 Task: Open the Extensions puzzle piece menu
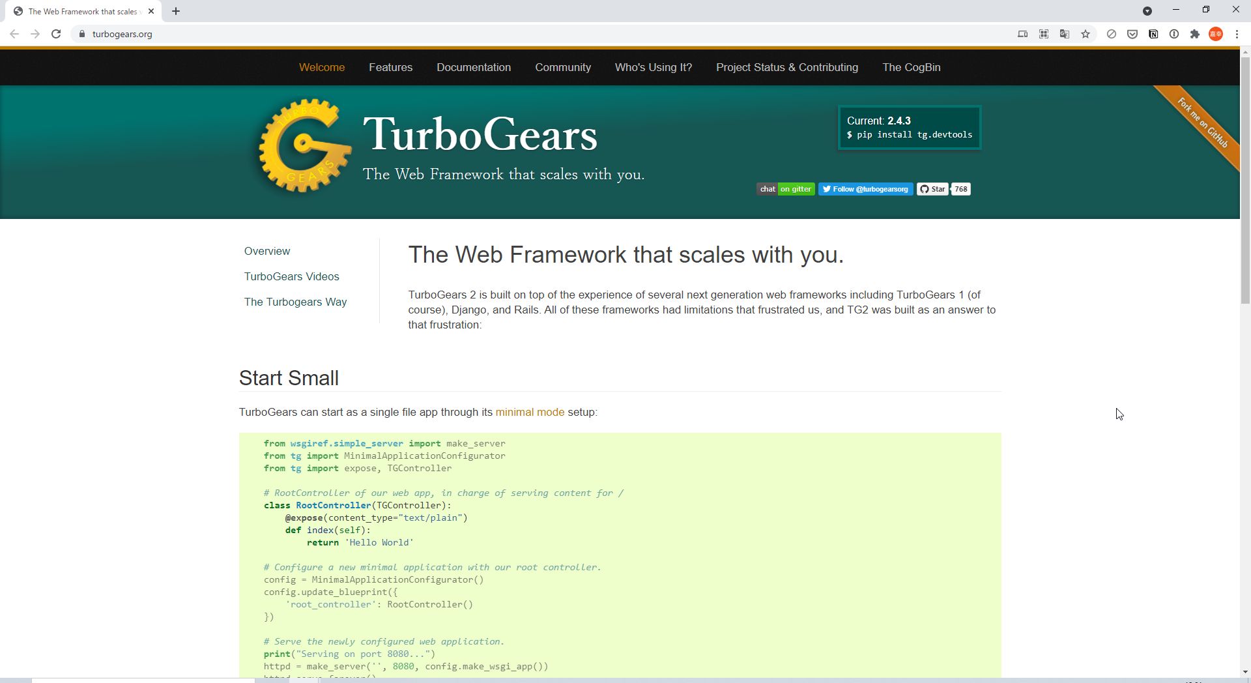[x=1195, y=34]
